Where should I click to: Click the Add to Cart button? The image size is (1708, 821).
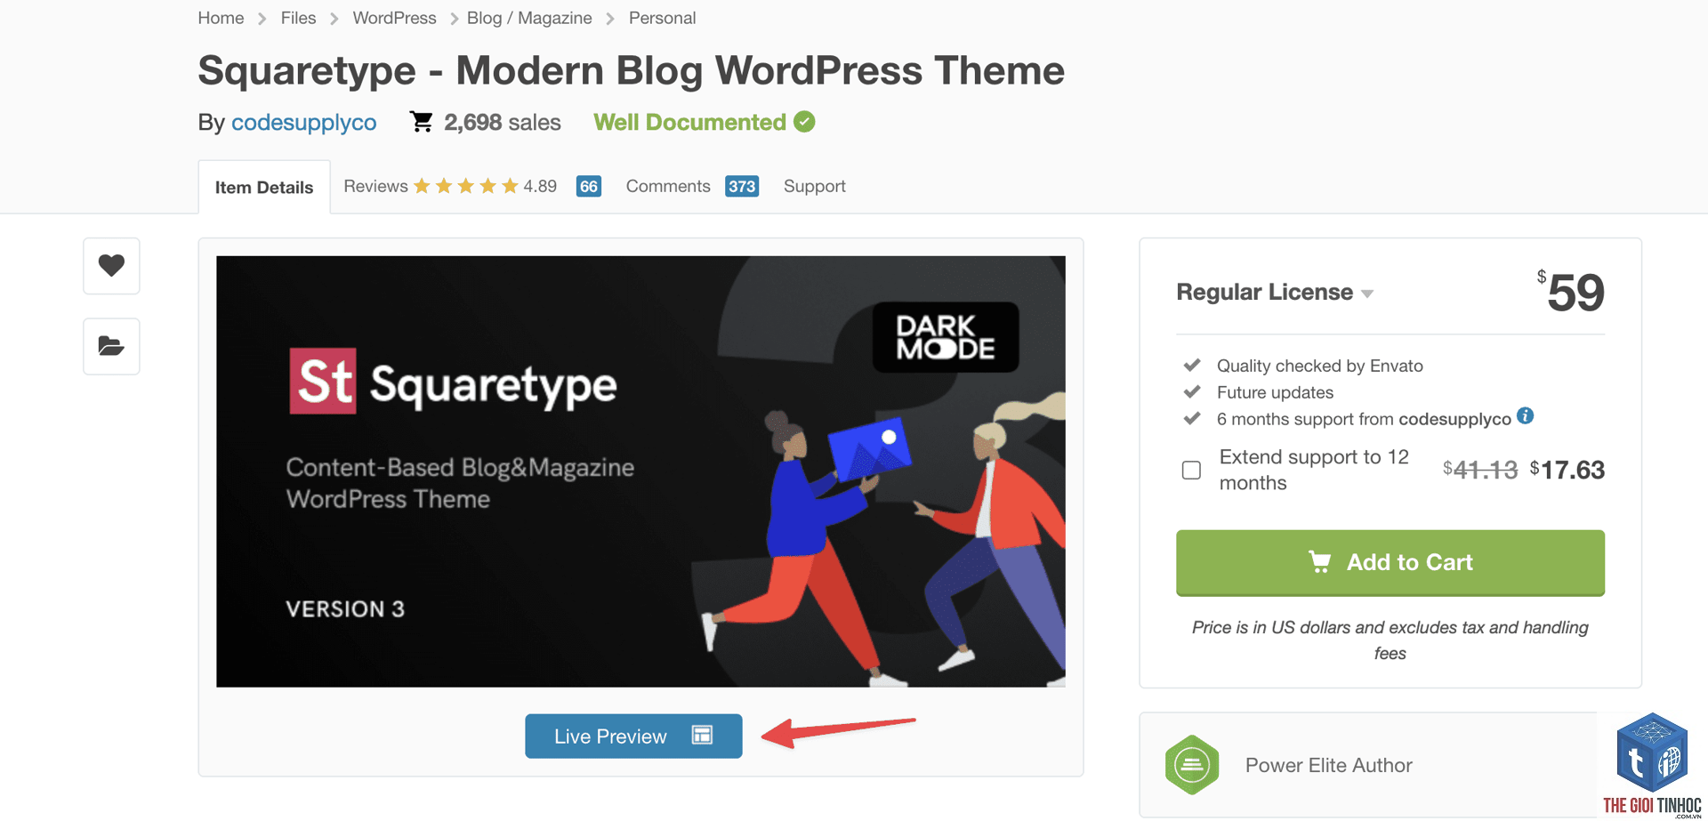tap(1390, 562)
